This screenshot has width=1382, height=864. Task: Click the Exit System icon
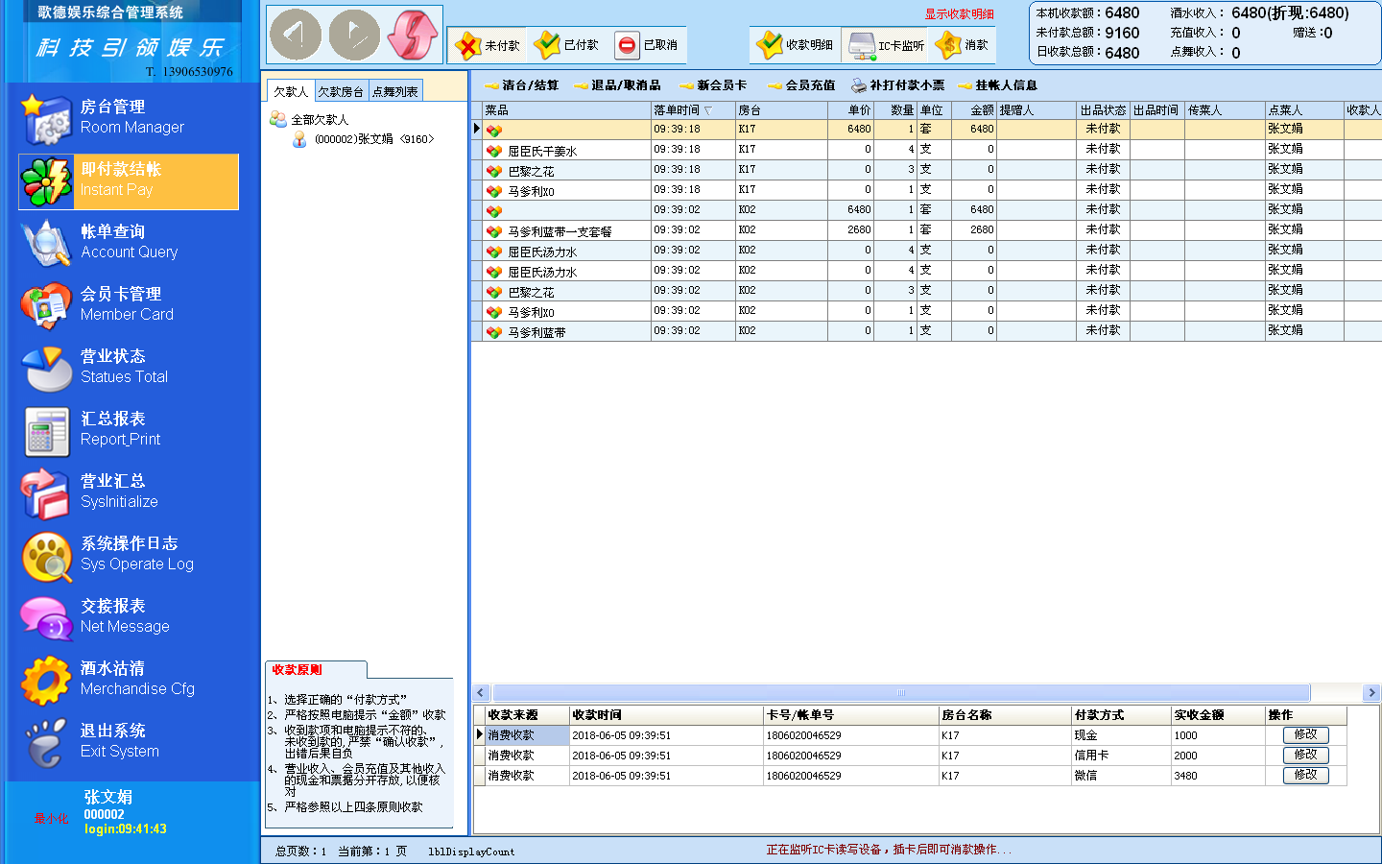point(45,743)
